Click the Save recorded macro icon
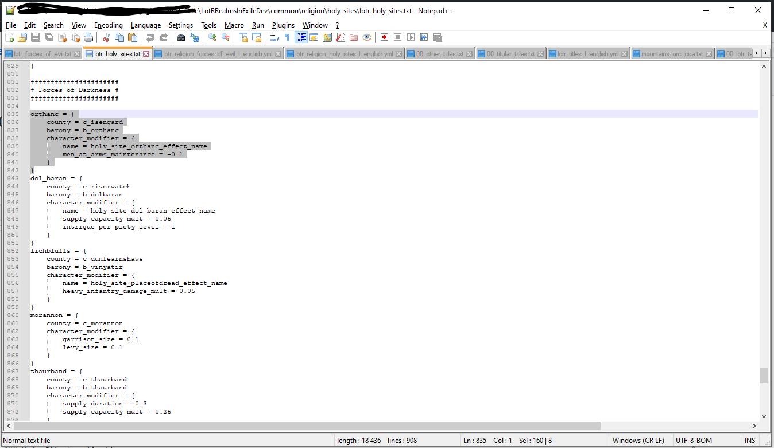This screenshot has width=774, height=448. click(437, 37)
